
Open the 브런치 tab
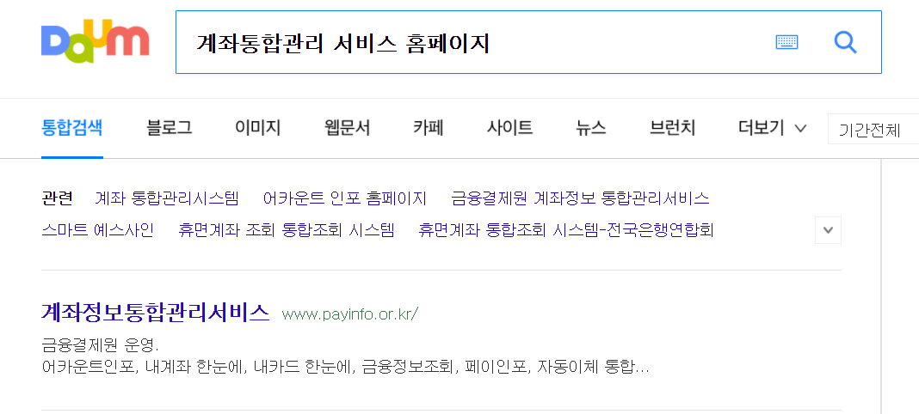tap(672, 128)
